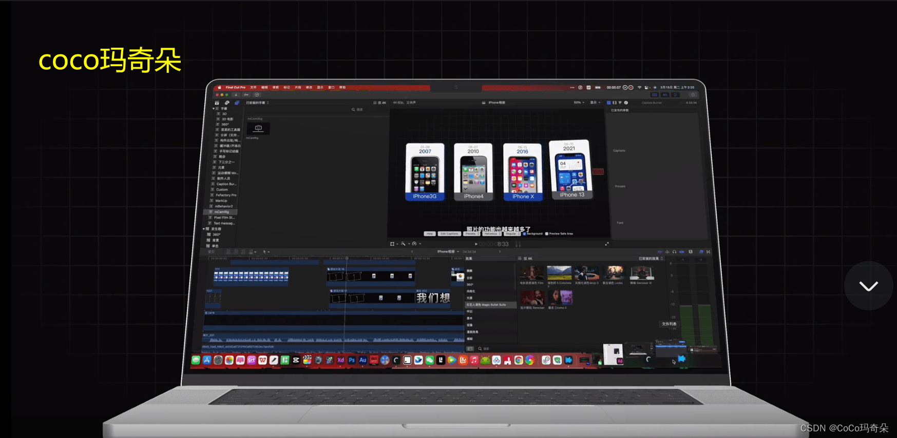897x438 pixels.
Task: Select the Colorista effect thumbnail
Action: pos(559,273)
